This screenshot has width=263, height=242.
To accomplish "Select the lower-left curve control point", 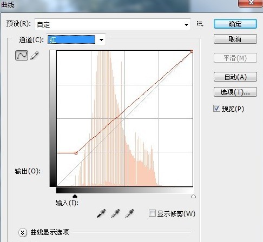I will (76, 153).
